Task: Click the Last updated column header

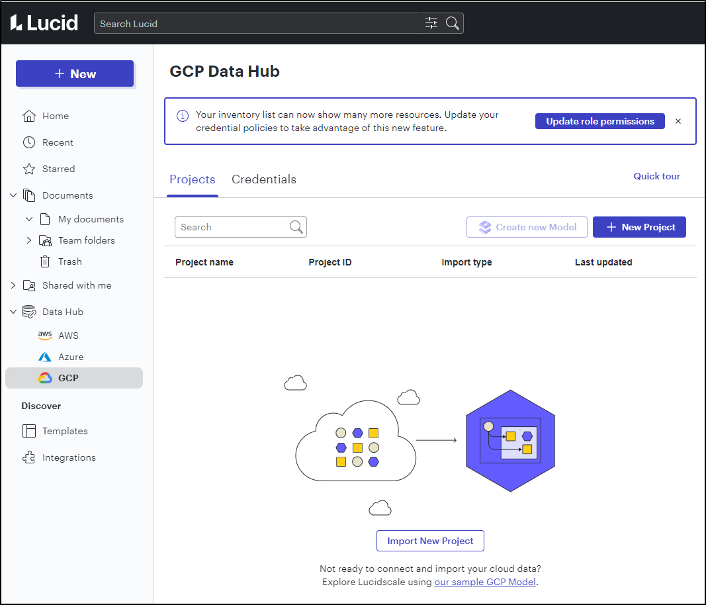Action: point(603,262)
